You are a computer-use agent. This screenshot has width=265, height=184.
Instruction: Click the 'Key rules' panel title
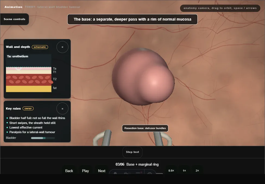point(13,109)
